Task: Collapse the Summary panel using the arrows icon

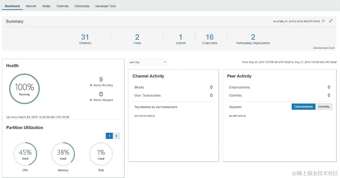Action: [331, 21]
